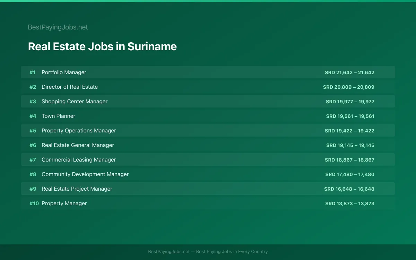
Task: Click salary SRD 19,145 – 19,145
Action: point(350,145)
